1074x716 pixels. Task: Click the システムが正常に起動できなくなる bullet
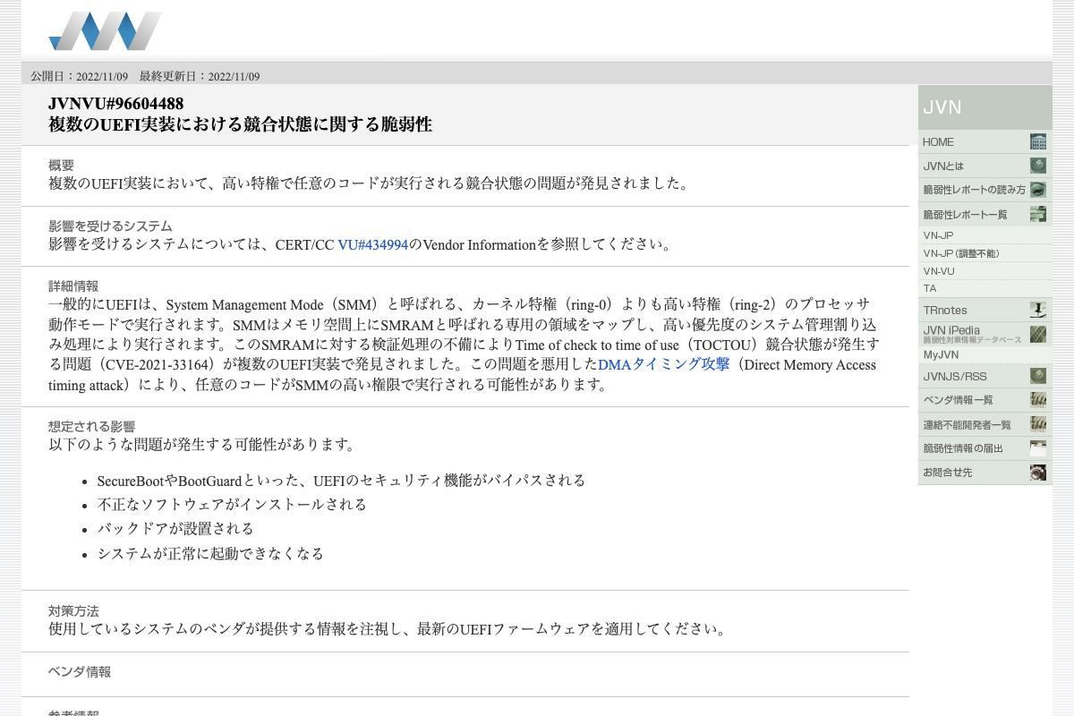click(210, 554)
